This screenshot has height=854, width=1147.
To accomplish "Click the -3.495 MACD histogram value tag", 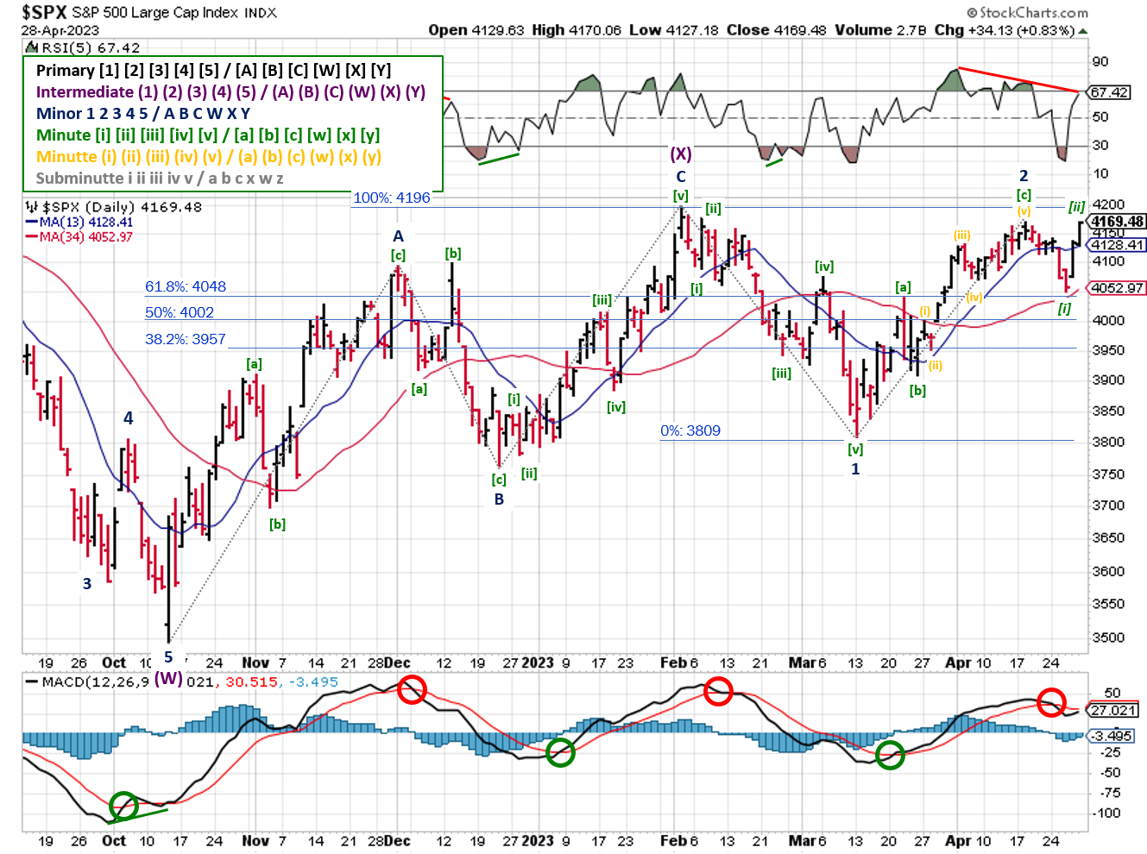I will coord(1112,736).
